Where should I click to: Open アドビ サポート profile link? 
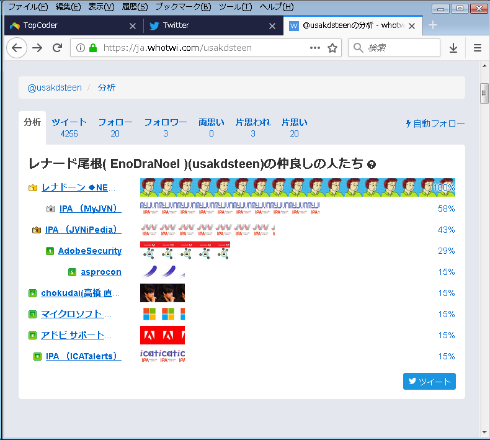(76, 335)
